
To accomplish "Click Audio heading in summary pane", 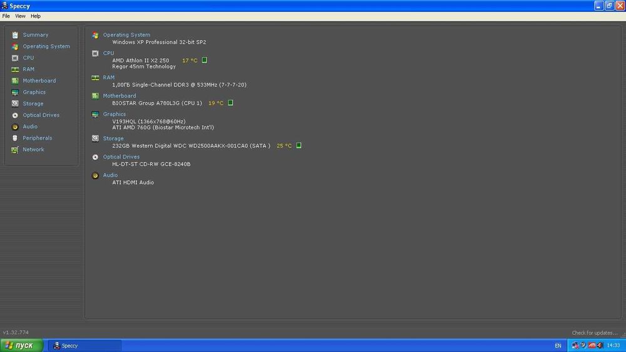I will tap(110, 175).
